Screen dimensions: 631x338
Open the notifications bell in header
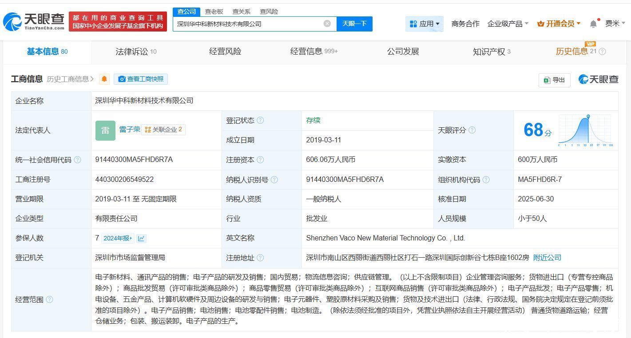tap(593, 24)
